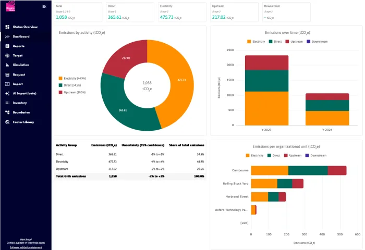
Task: Select the Upstream row in the table
Action: (130, 169)
